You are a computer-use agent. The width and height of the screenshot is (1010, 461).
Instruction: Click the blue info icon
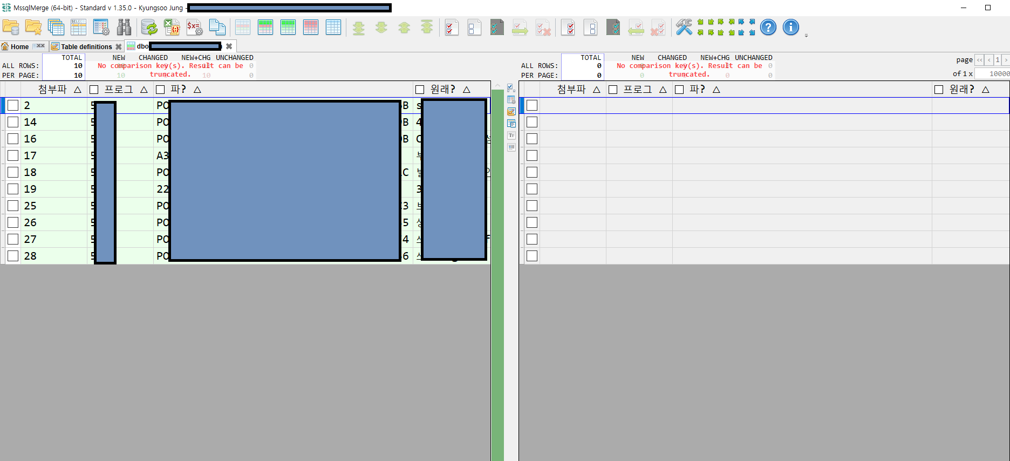(790, 27)
